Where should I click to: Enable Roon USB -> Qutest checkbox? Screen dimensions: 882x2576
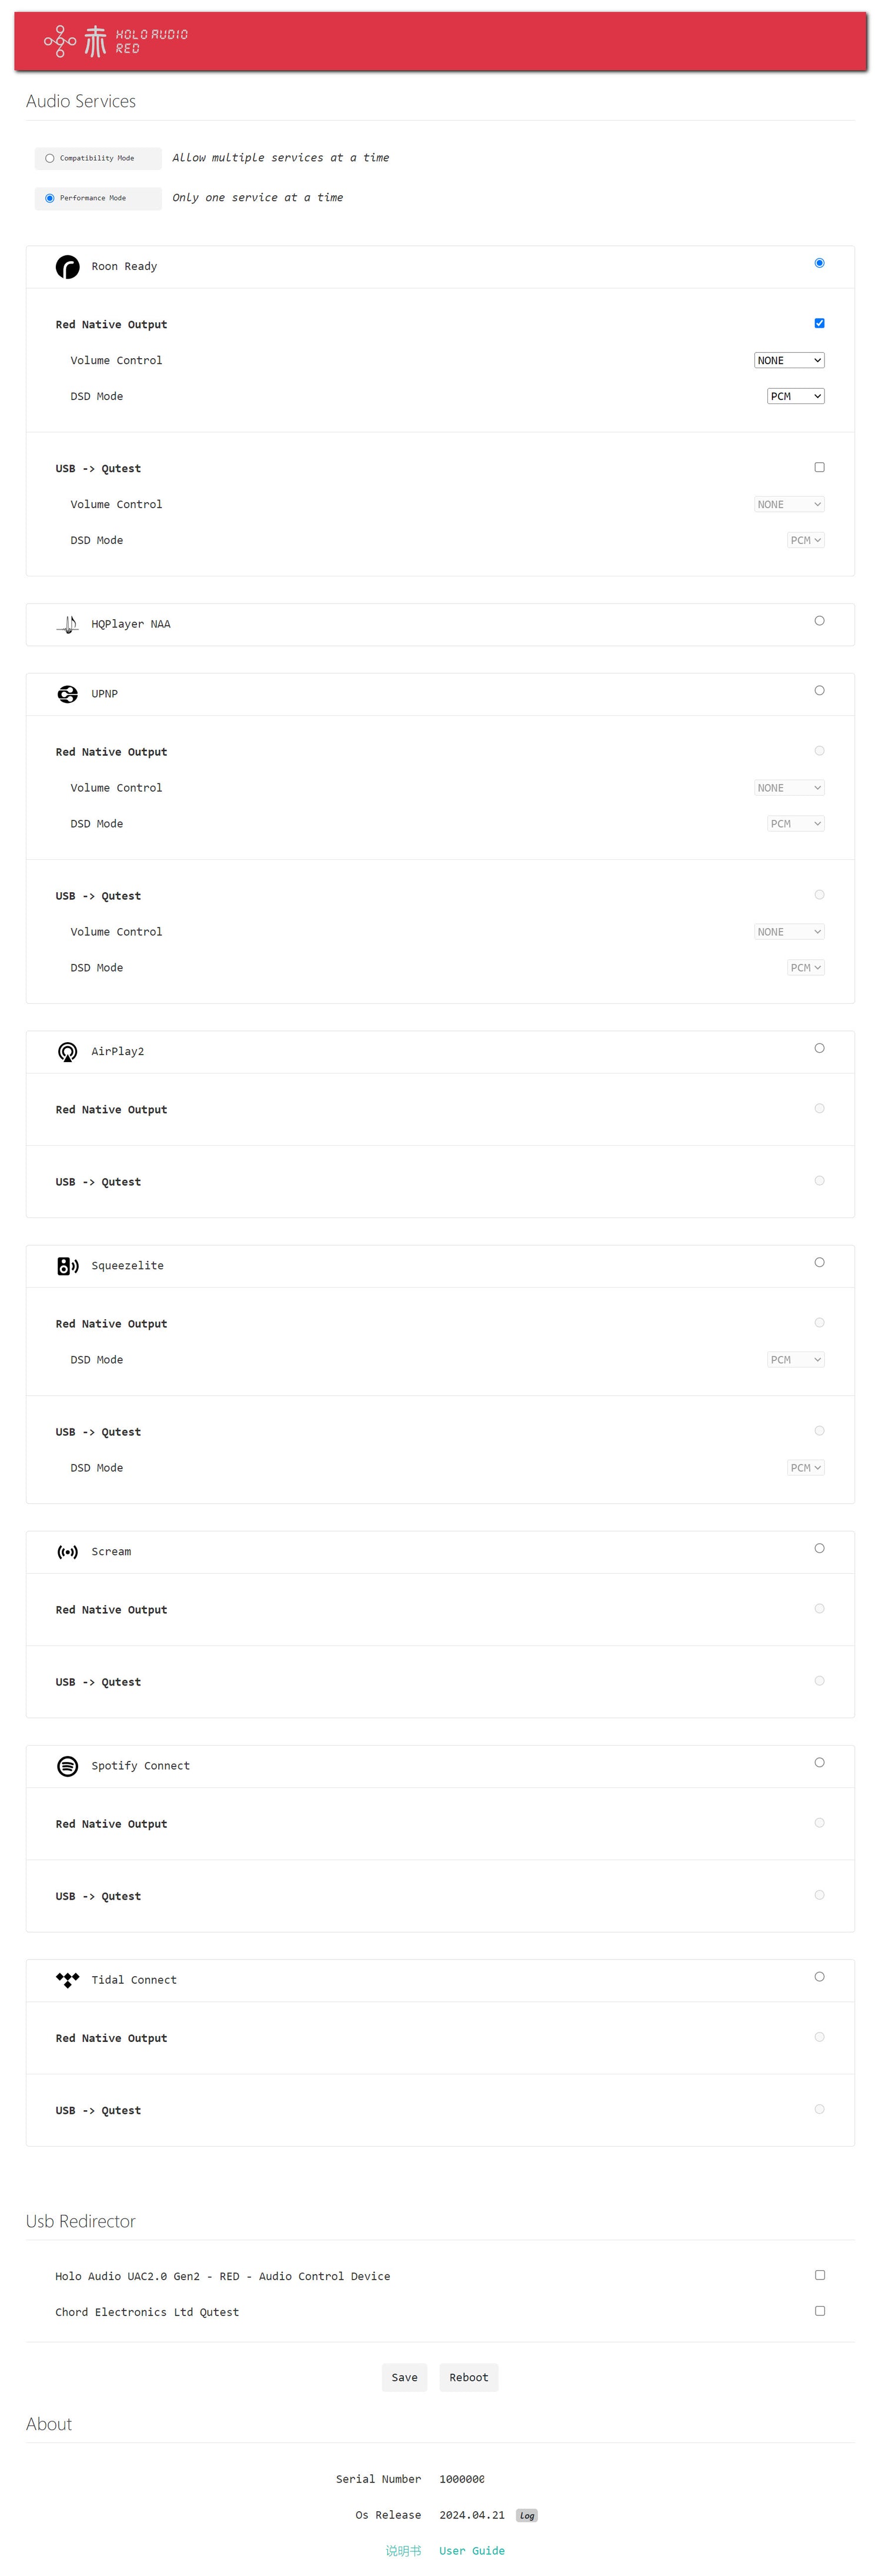[819, 467]
